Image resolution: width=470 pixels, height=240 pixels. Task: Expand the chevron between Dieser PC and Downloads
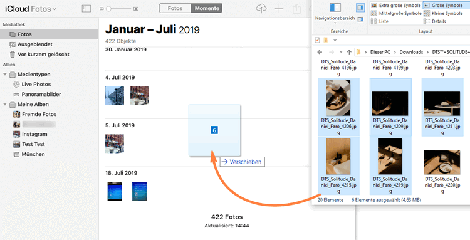395,52
